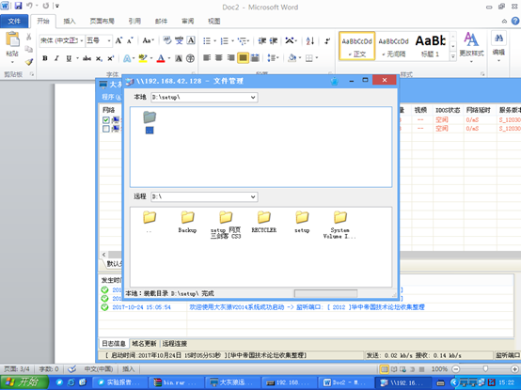Align text left
Screen dimensions: 521x390
tap(207, 58)
